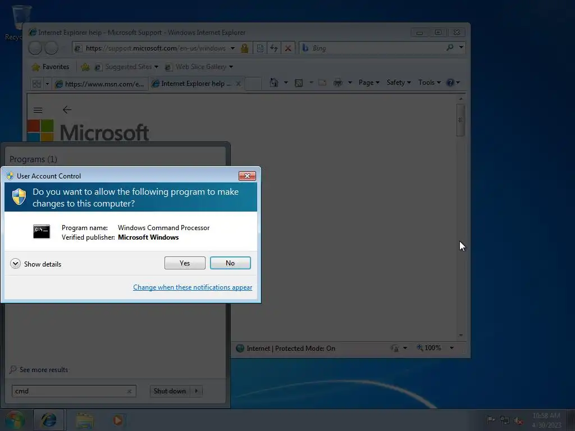Click the Compatibility View icon
Viewport: 575px width, 431px height.
[x=260, y=48]
